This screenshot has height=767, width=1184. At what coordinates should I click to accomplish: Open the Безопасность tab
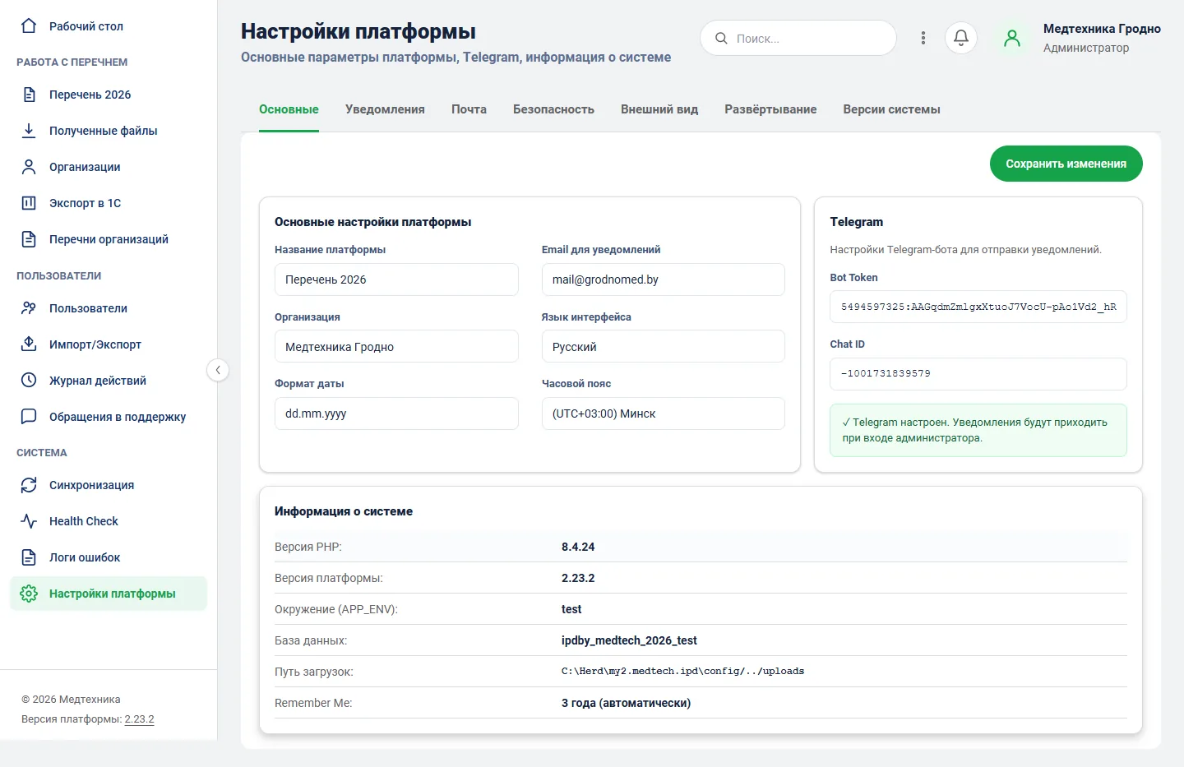553,109
